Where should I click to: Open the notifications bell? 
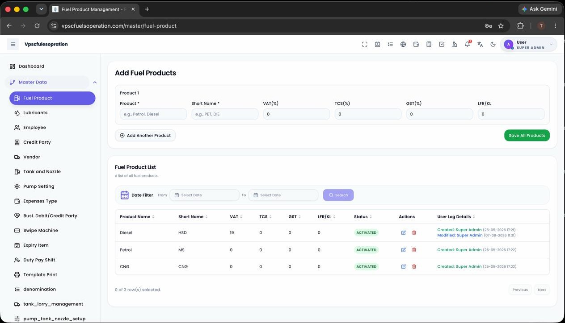pyautogui.click(x=468, y=44)
